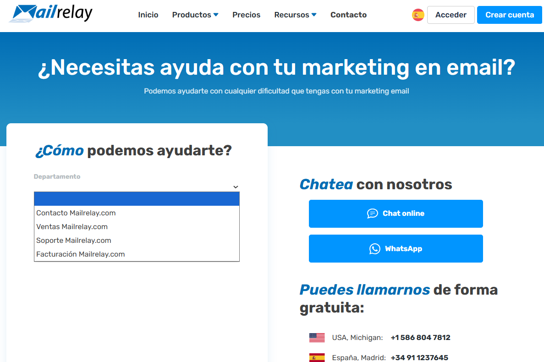Click the Acceder button
The height and width of the screenshot is (362, 544).
[451, 15]
